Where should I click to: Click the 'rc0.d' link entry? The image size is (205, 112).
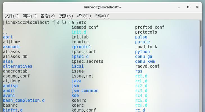[x=141, y=76]
